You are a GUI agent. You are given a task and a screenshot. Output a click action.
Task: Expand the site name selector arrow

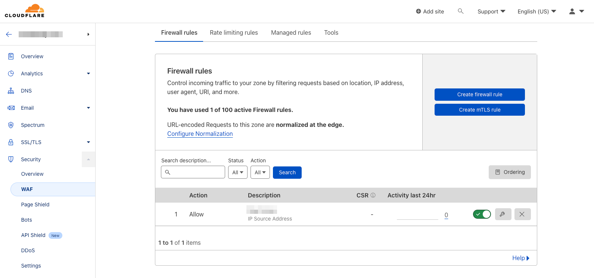coord(88,34)
